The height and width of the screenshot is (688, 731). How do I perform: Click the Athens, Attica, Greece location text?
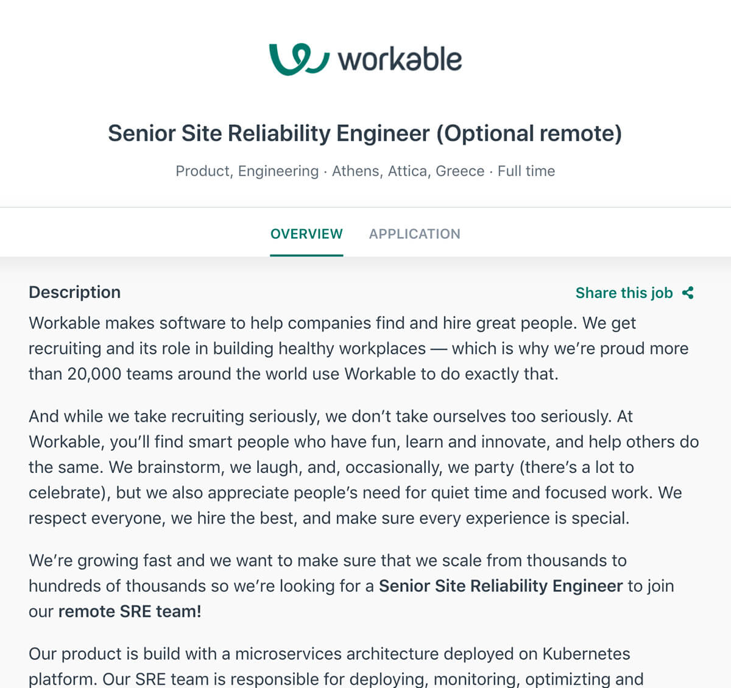[x=408, y=171]
